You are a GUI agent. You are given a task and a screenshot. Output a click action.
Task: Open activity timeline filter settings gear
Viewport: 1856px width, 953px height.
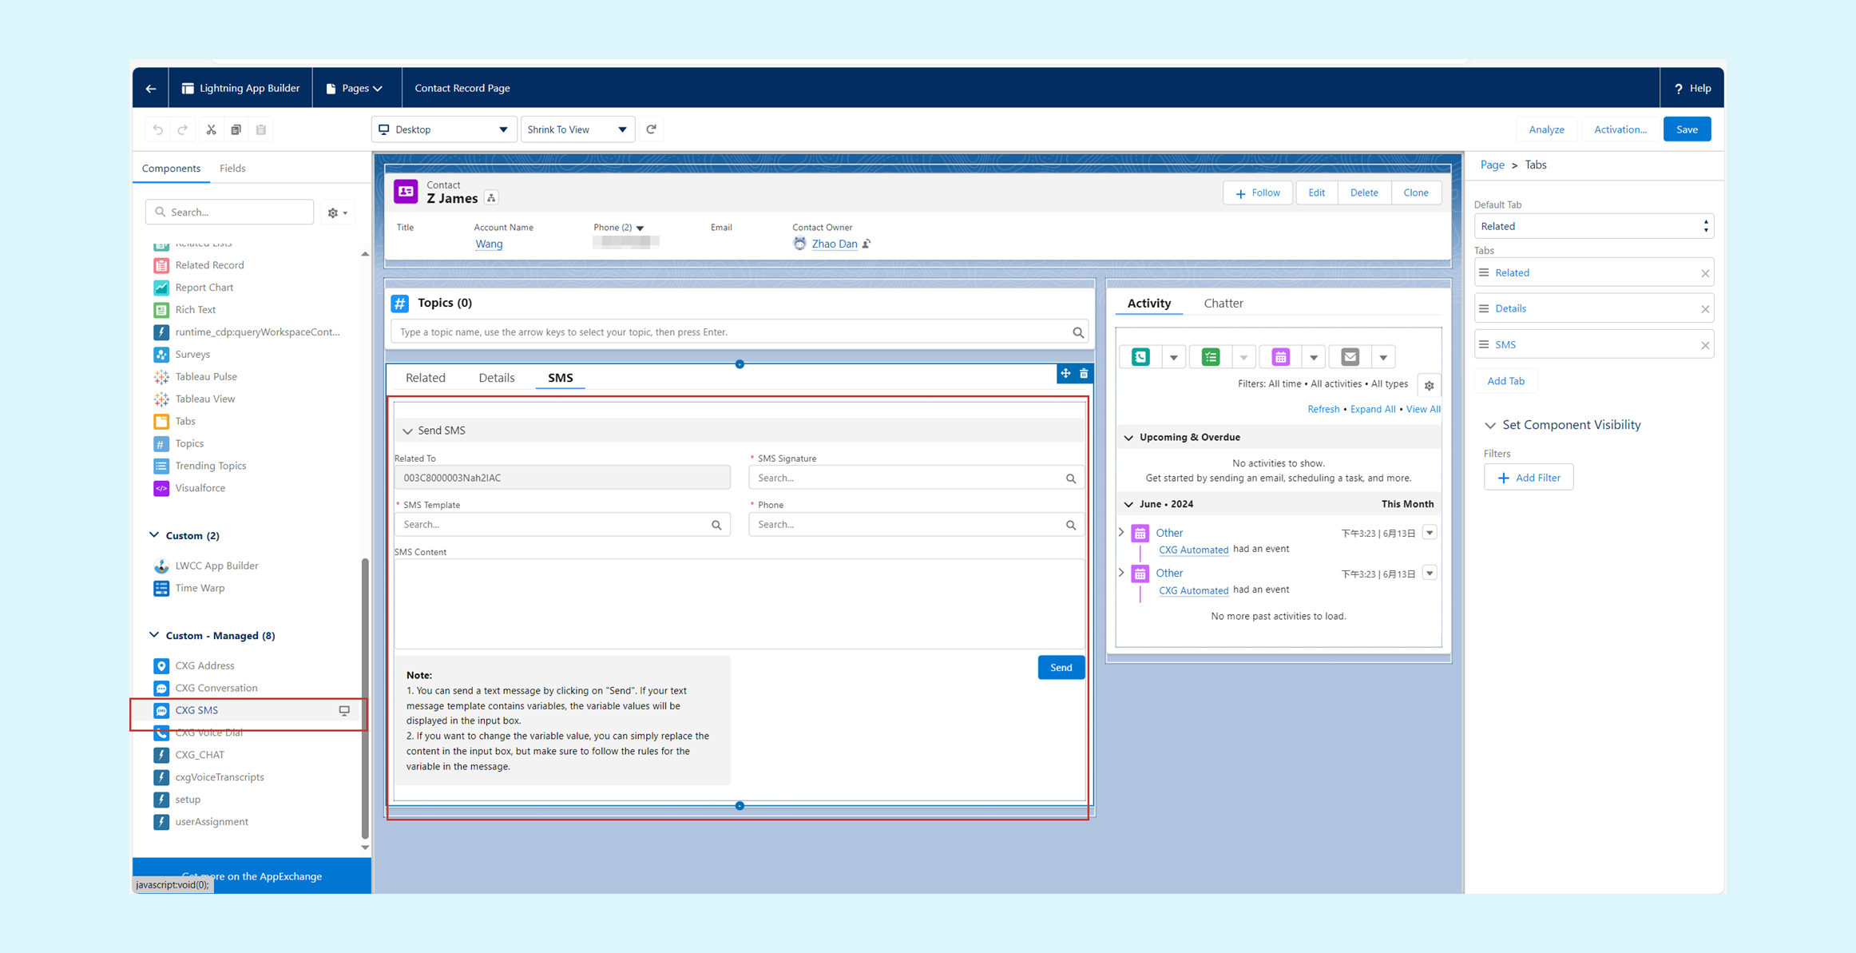pos(1429,386)
